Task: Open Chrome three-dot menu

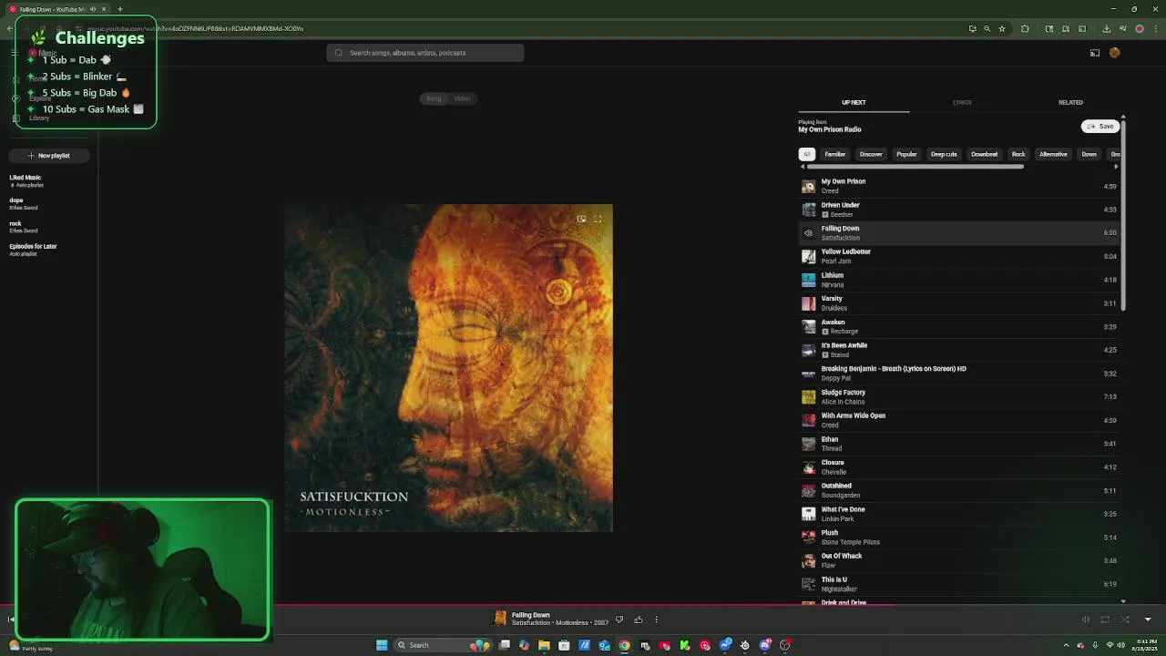Action: point(1154,28)
